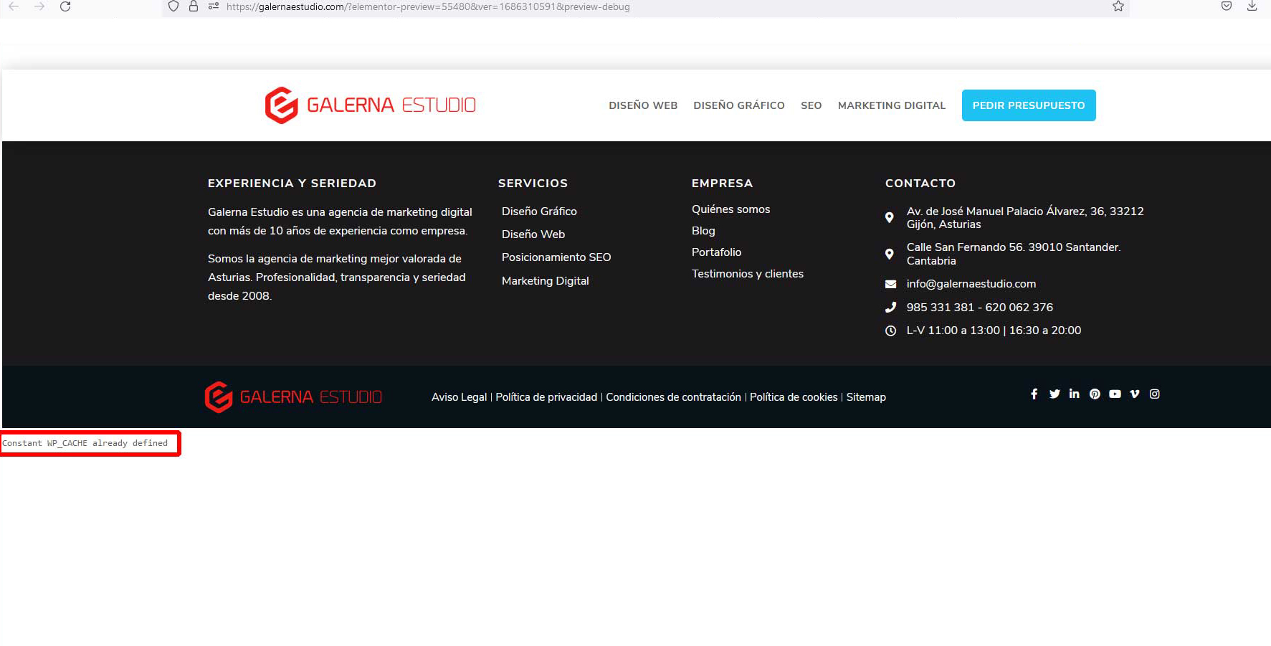This screenshot has width=1271, height=646.
Task: Open the shield tracking protection icon
Action: click(173, 6)
